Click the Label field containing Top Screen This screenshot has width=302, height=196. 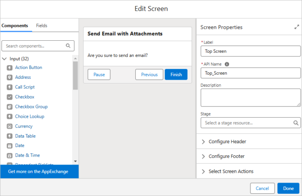coord(250,51)
